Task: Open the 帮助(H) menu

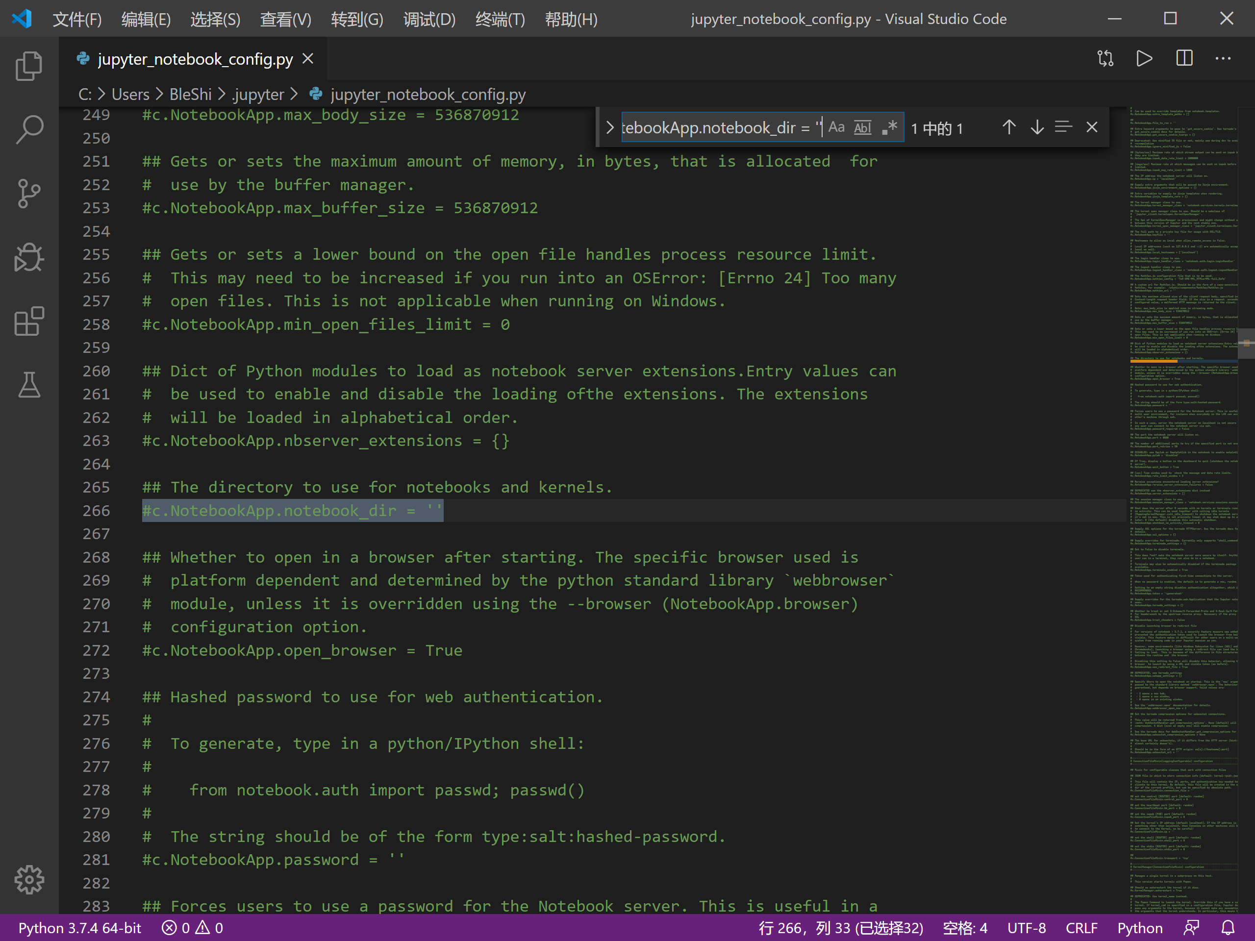Action: (x=571, y=19)
